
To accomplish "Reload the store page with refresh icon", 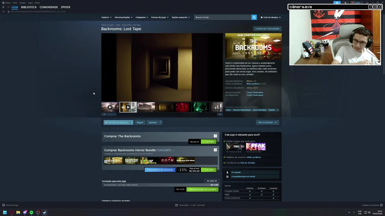I will 4,11.
